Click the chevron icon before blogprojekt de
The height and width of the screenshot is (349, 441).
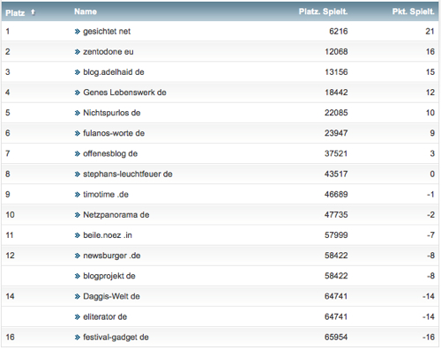click(78, 276)
